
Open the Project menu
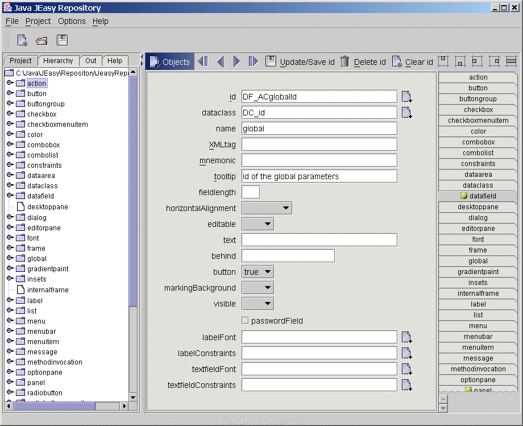tap(38, 22)
